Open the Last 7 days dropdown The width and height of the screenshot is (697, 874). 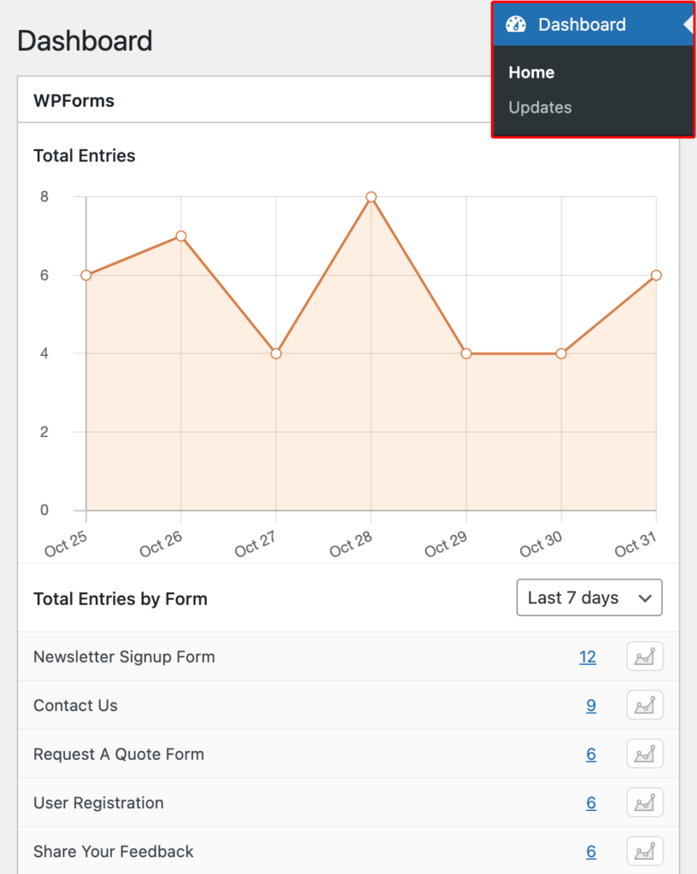point(589,597)
